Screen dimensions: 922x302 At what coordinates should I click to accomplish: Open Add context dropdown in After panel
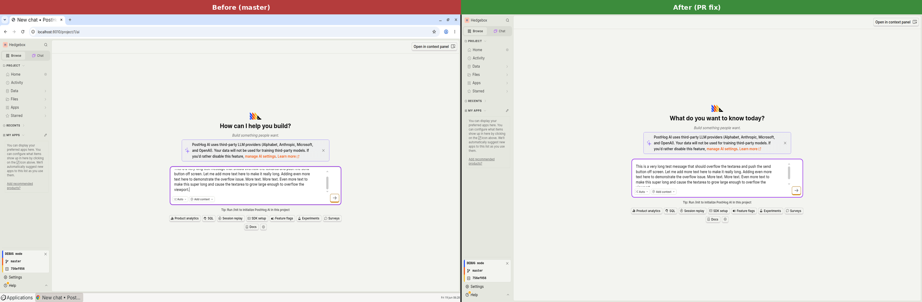[664, 192]
